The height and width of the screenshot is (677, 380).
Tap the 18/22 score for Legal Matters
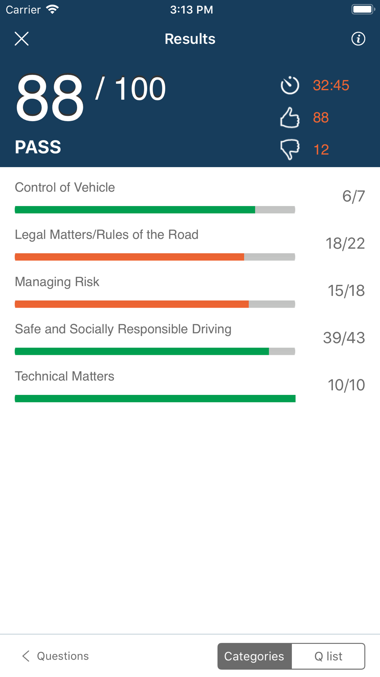point(345,243)
